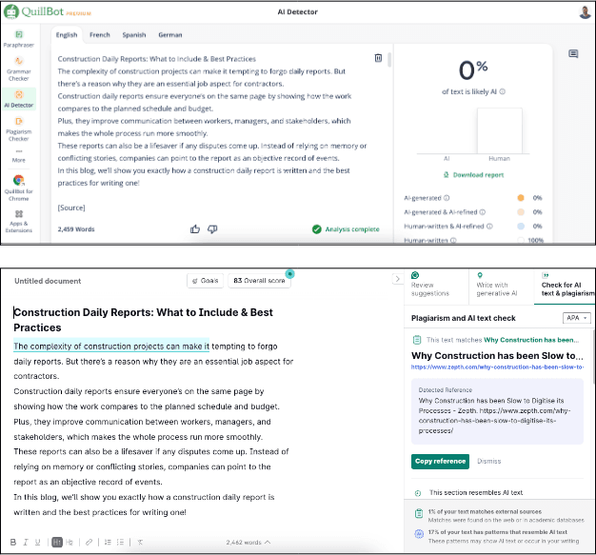Open Apps & Extensions in sidebar

[19, 221]
